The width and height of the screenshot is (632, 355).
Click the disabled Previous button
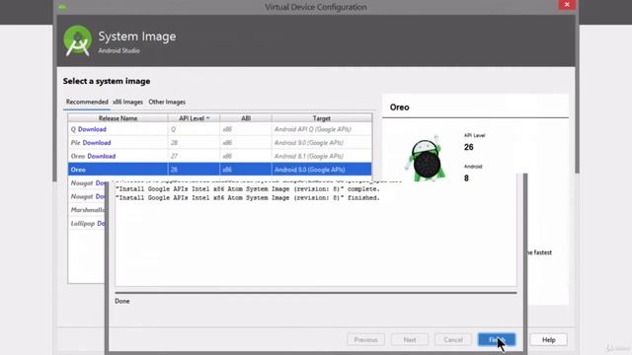(x=365, y=339)
